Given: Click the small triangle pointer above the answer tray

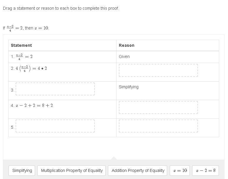Looking at the screenshot, I should (x=114, y=158).
